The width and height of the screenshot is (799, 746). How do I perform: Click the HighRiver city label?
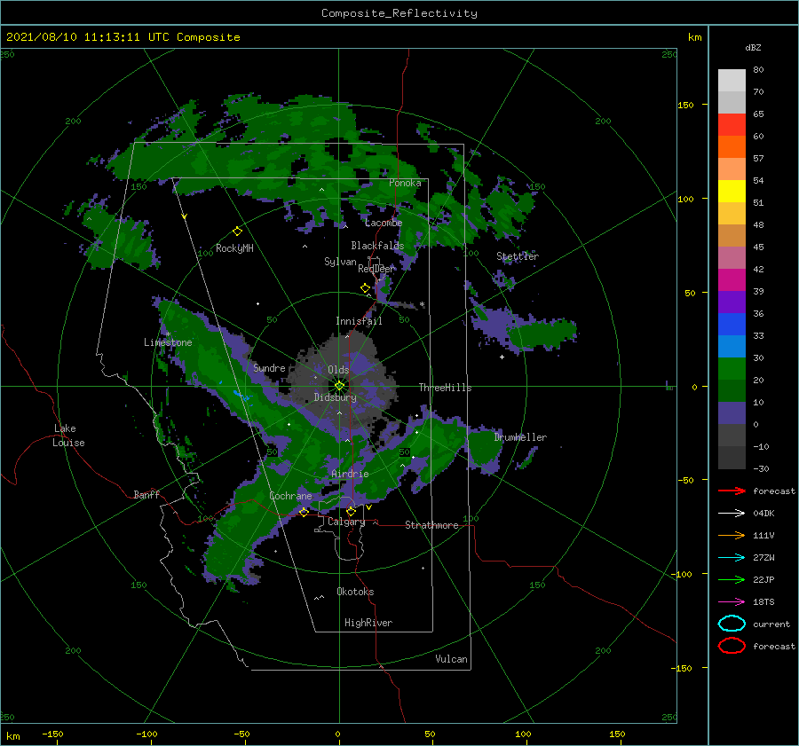point(368,623)
